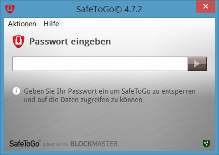This screenshot has height=155, width=219.
Task: Open the Aktionen menu
Action: pos(22,24)
